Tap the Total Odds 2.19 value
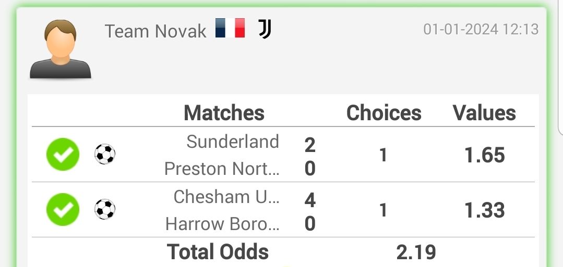 [x=416, y=252]
